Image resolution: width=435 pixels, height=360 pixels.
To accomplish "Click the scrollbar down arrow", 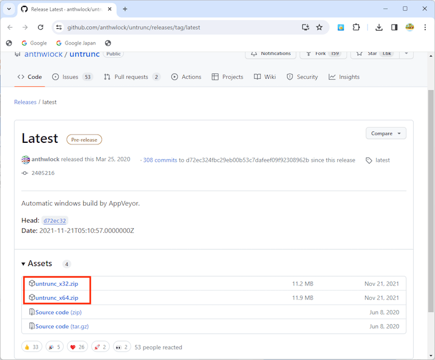I will coord(431,356).
